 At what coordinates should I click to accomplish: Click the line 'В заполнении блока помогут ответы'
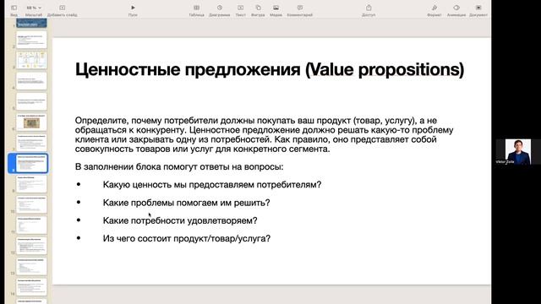click(x=179, y=167)
